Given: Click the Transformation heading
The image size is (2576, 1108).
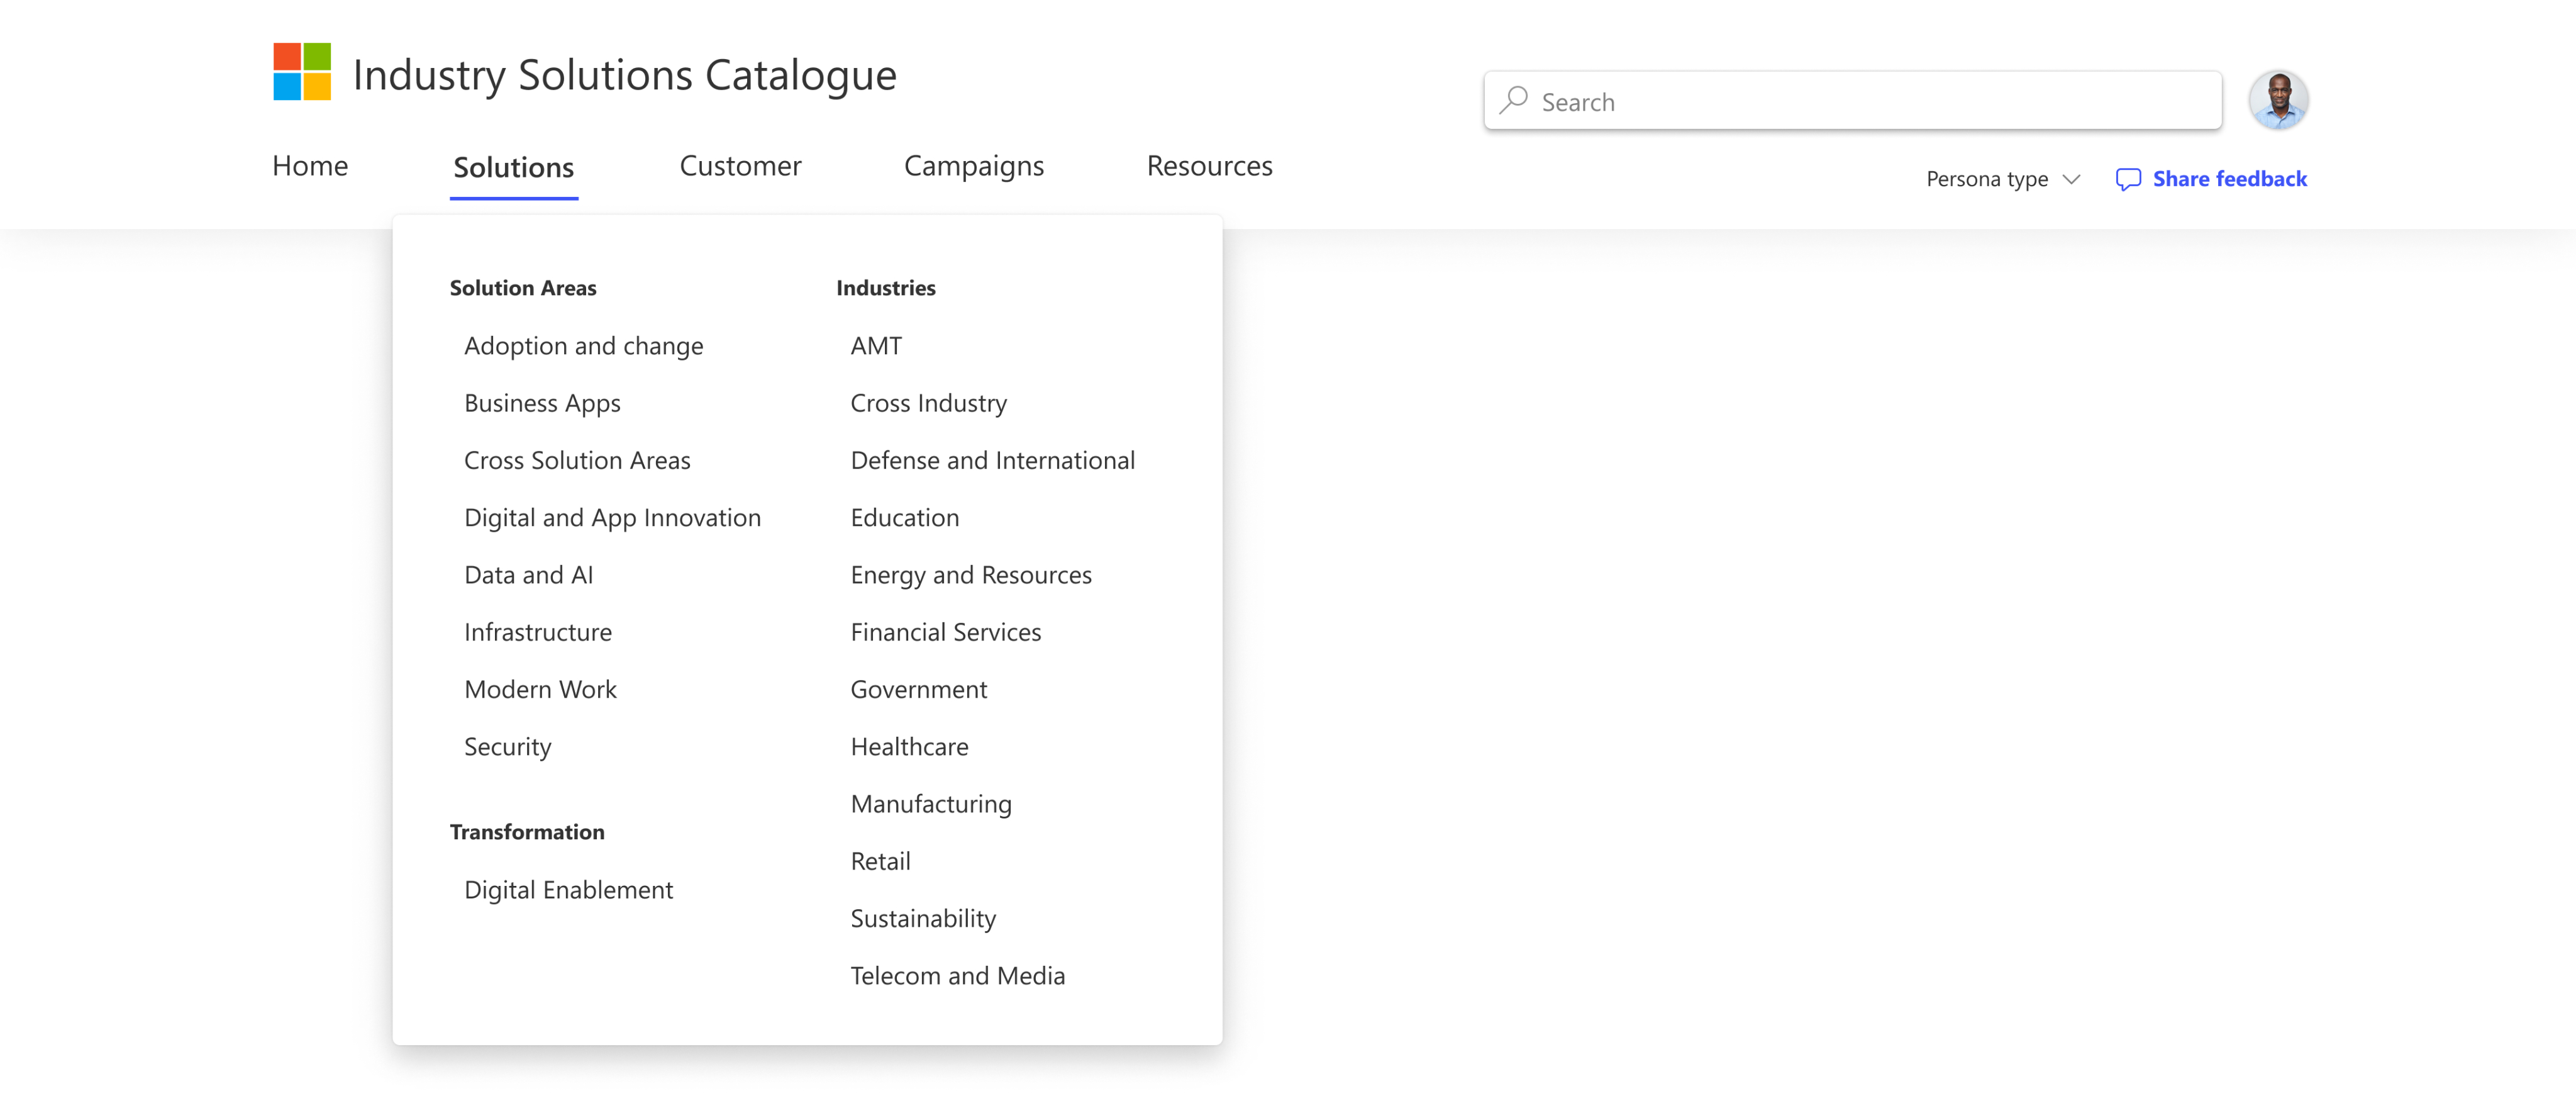Looking at the screenshot, I should tap(527, 832).
